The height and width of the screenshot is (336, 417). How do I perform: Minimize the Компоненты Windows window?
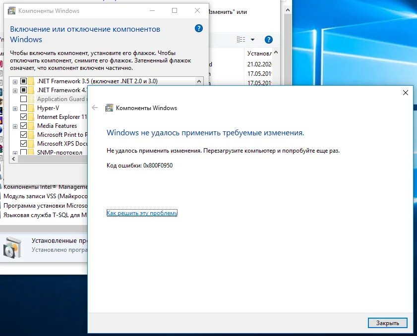point(152,10)
